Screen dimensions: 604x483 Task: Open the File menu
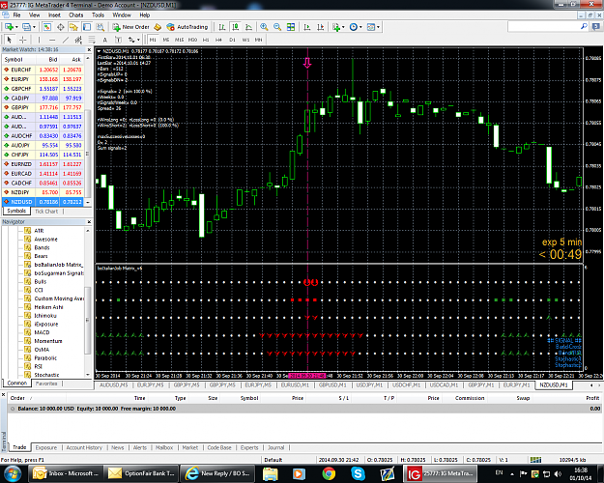click(x=17, y=15)
